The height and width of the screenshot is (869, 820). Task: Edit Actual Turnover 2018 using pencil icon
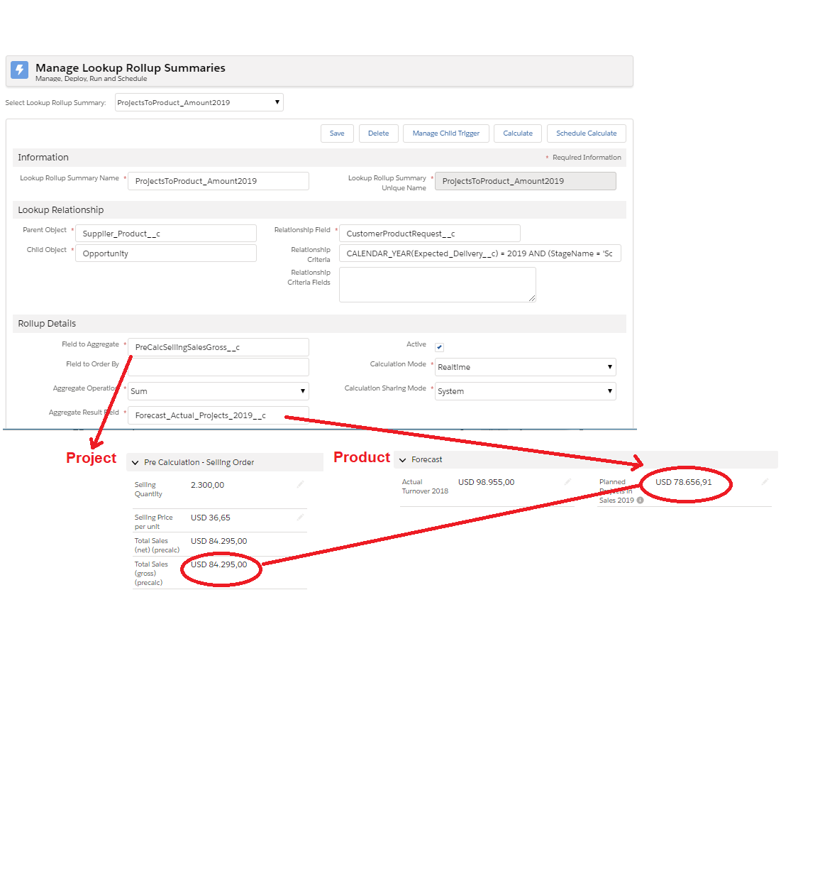coord(567,481)
